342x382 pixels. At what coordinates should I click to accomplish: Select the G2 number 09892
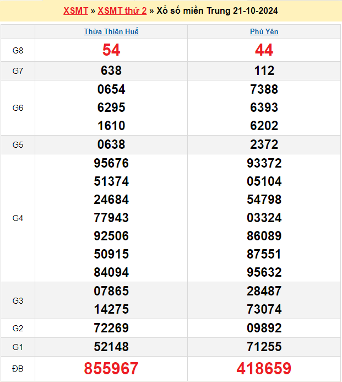[x=264, y=328]
